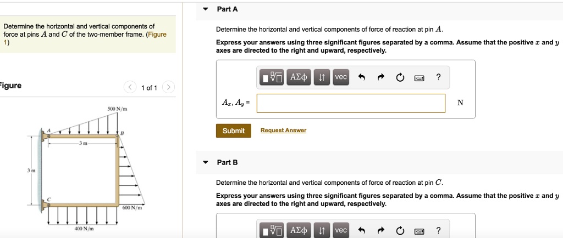
Task: Click vec button in Part B toolbar
Action: point(341,230)
